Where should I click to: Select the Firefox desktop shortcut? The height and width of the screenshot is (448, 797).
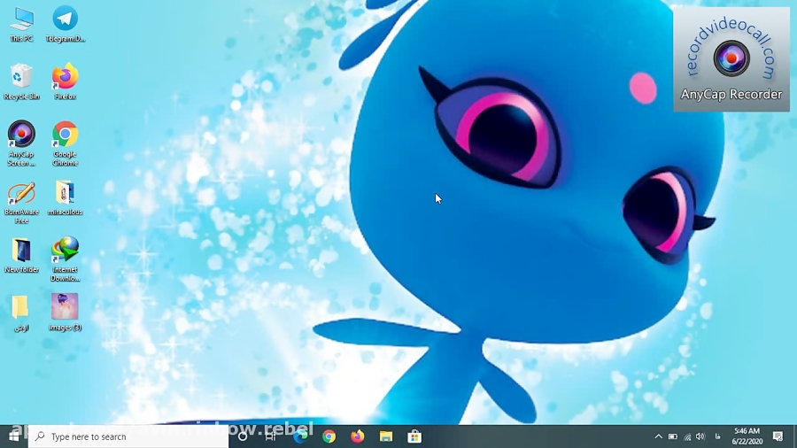tap(65, 81)
